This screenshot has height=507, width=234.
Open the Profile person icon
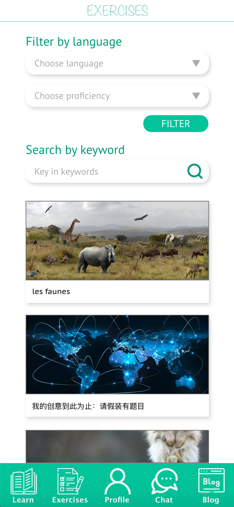[117, 481]
